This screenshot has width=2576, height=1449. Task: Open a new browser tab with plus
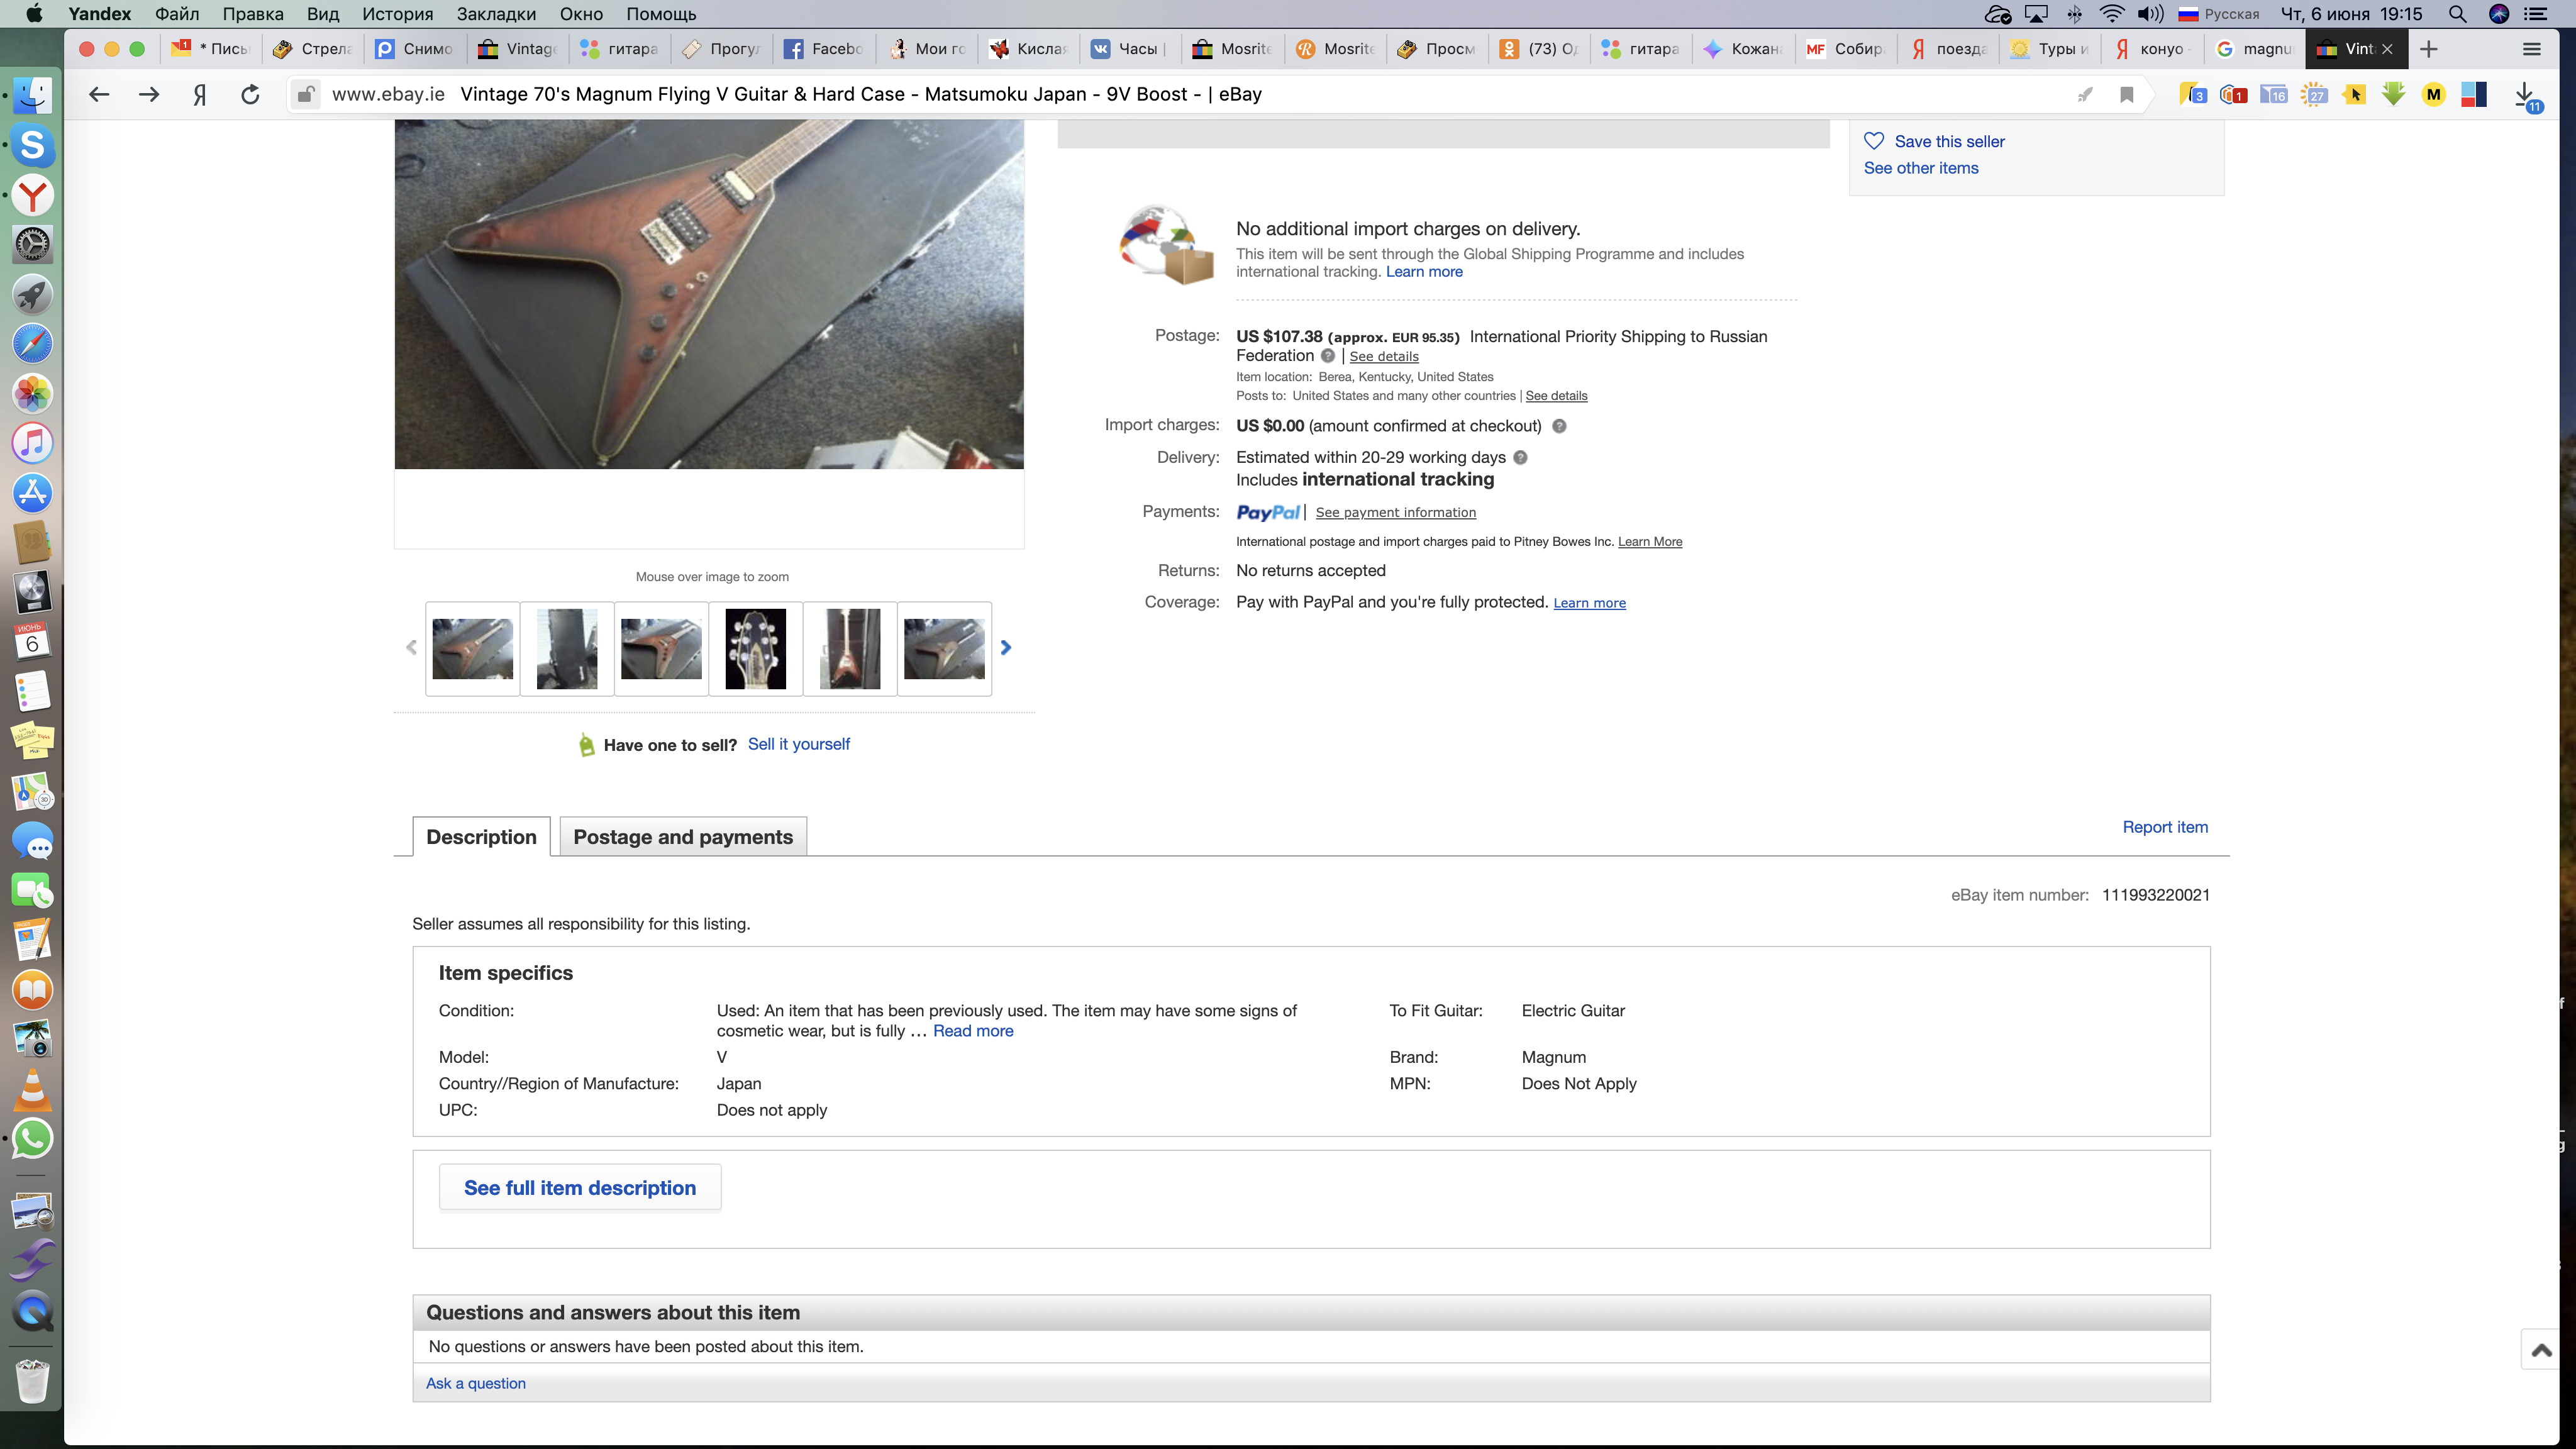click(2428, 49)
